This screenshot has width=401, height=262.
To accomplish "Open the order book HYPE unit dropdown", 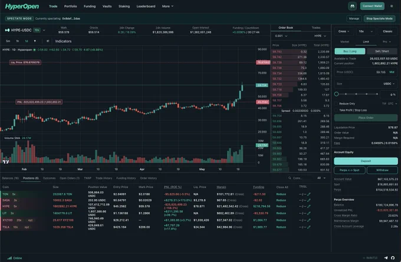I will click(x=320, y=36).
